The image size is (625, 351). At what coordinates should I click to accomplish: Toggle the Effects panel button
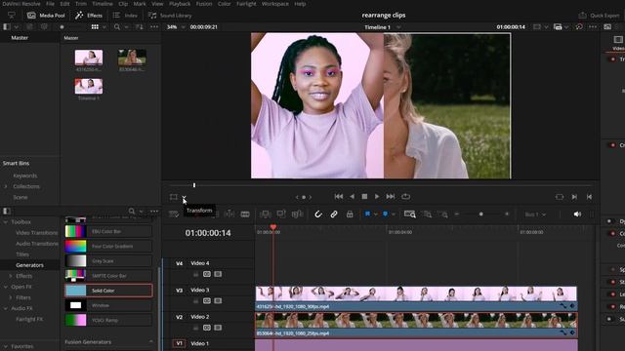(x=89, y=16)
